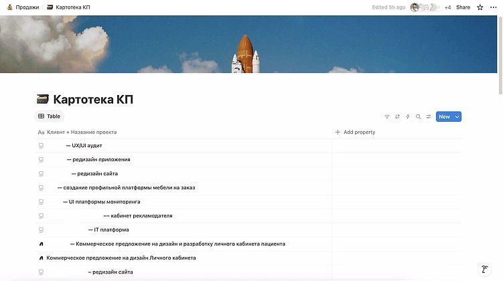
Task: Click the vertical page scrollbar
Action: pos(500,56)
